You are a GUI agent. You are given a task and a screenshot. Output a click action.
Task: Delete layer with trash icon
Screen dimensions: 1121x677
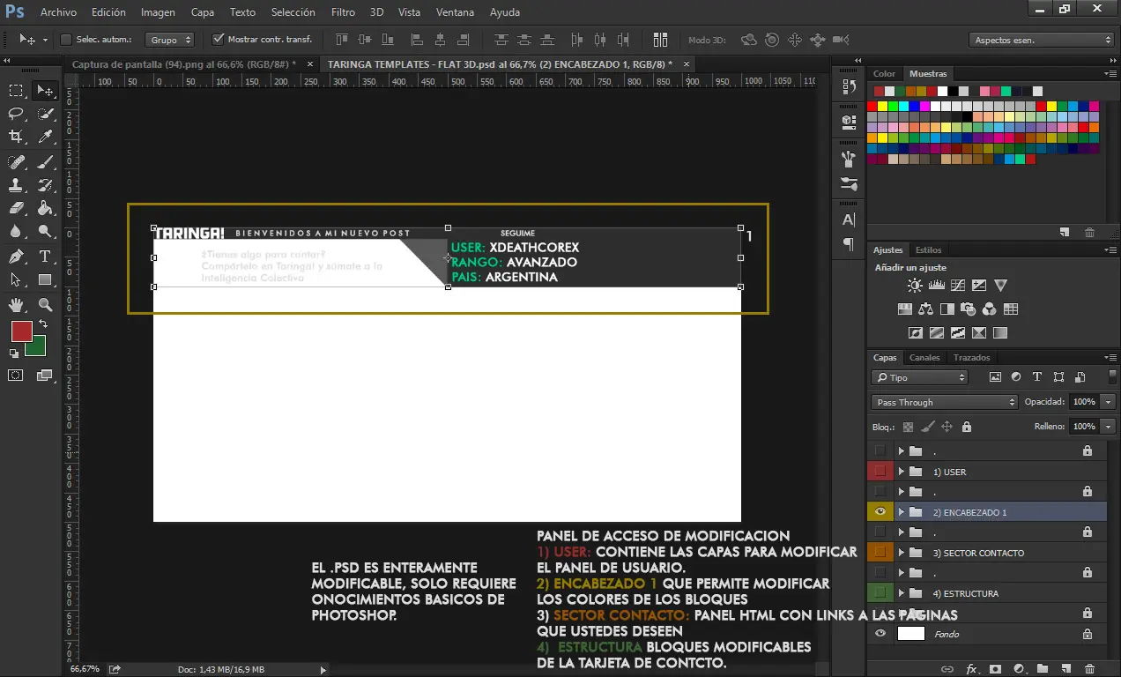click(1089, 669)
